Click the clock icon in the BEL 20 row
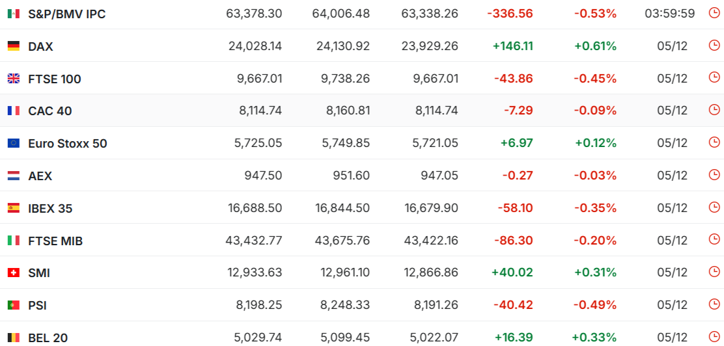Image resolution: width=724 pixels, height=346 pixels. 714,337
